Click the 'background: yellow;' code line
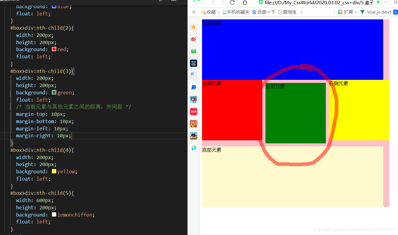Viewport: 398px width, 235px height. 47,171
